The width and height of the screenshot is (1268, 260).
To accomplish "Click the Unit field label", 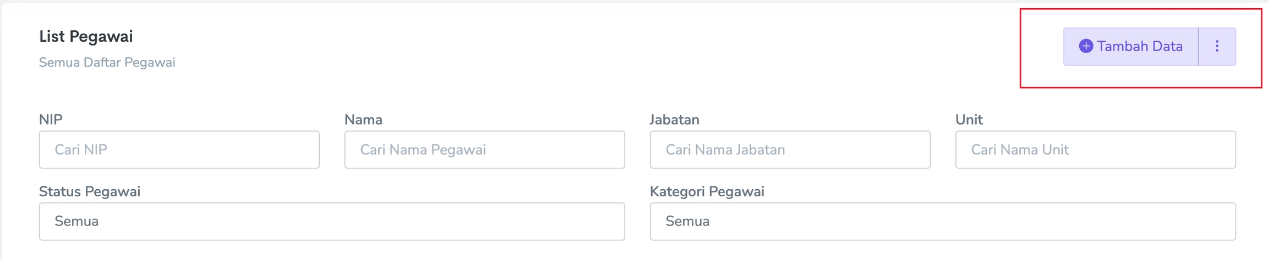I will (x=969, y=120).
